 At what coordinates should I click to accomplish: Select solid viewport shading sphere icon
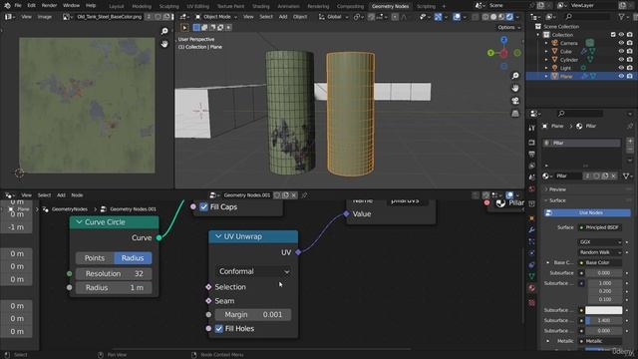[x=493, y=17]
